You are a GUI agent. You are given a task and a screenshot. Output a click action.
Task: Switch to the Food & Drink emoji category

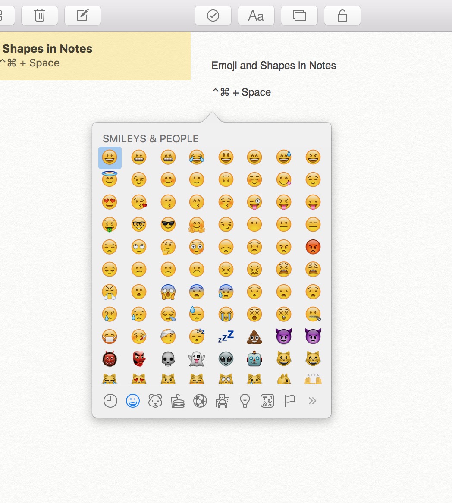tap(178, 400)
